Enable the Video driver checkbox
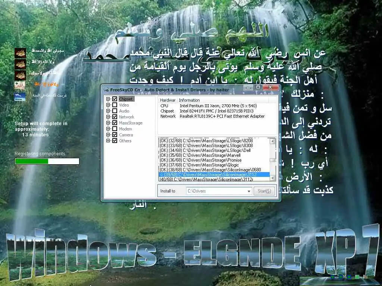This screenshot has width=382, height=286. [x=115, y=105]
